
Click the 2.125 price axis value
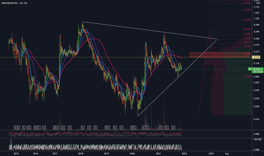(x=256, y=7)
